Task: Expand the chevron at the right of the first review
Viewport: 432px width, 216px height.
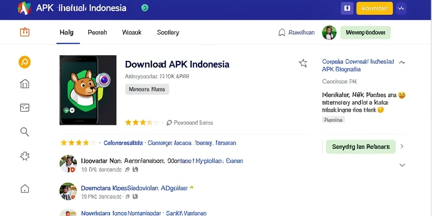Action: pos(402,165)
